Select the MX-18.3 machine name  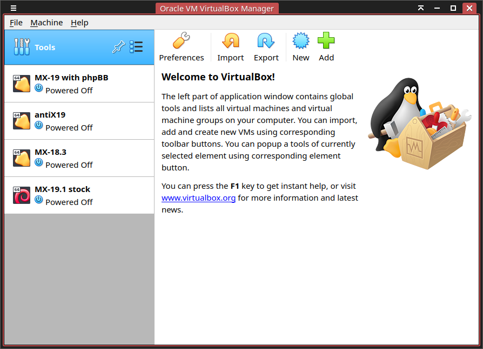(x=51, y=152)
